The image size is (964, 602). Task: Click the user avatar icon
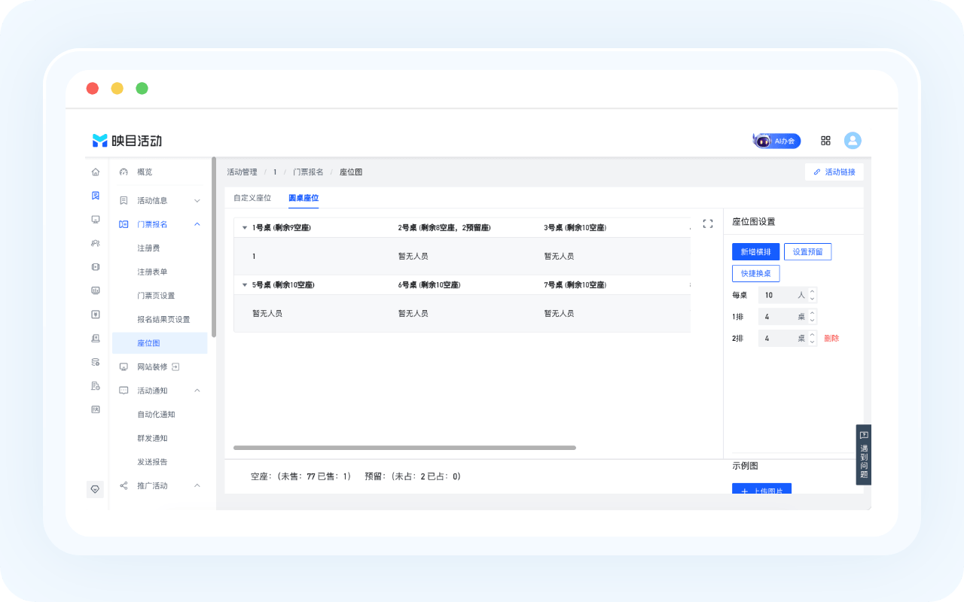(x=853, y=141)
